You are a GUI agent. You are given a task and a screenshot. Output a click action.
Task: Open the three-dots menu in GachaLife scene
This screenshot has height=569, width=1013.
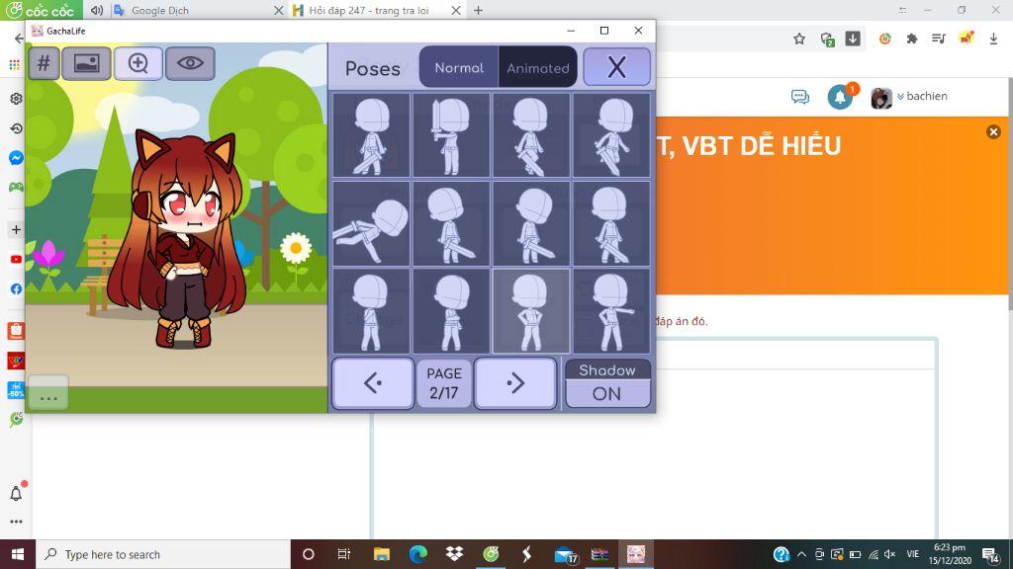[48, 392]
